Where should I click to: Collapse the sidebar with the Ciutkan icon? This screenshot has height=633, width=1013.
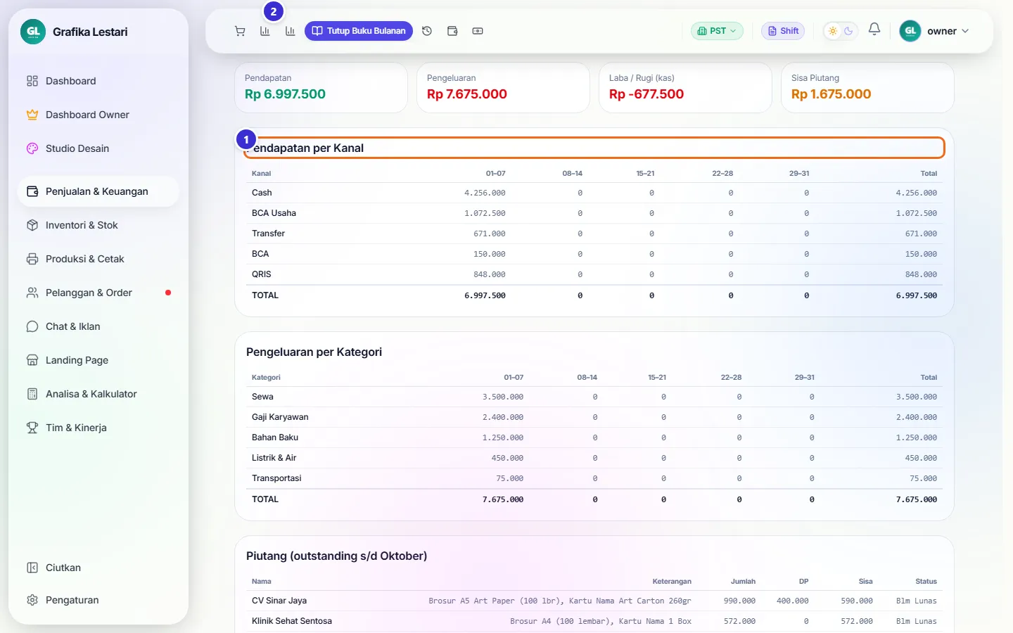(x=32, y=568)
